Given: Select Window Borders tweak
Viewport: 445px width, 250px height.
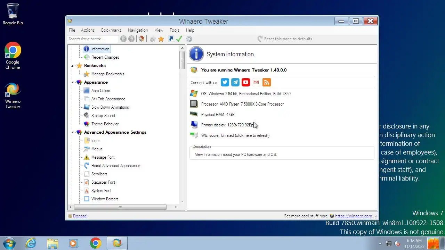Looking at the screenshot, I should pos(105,199).
